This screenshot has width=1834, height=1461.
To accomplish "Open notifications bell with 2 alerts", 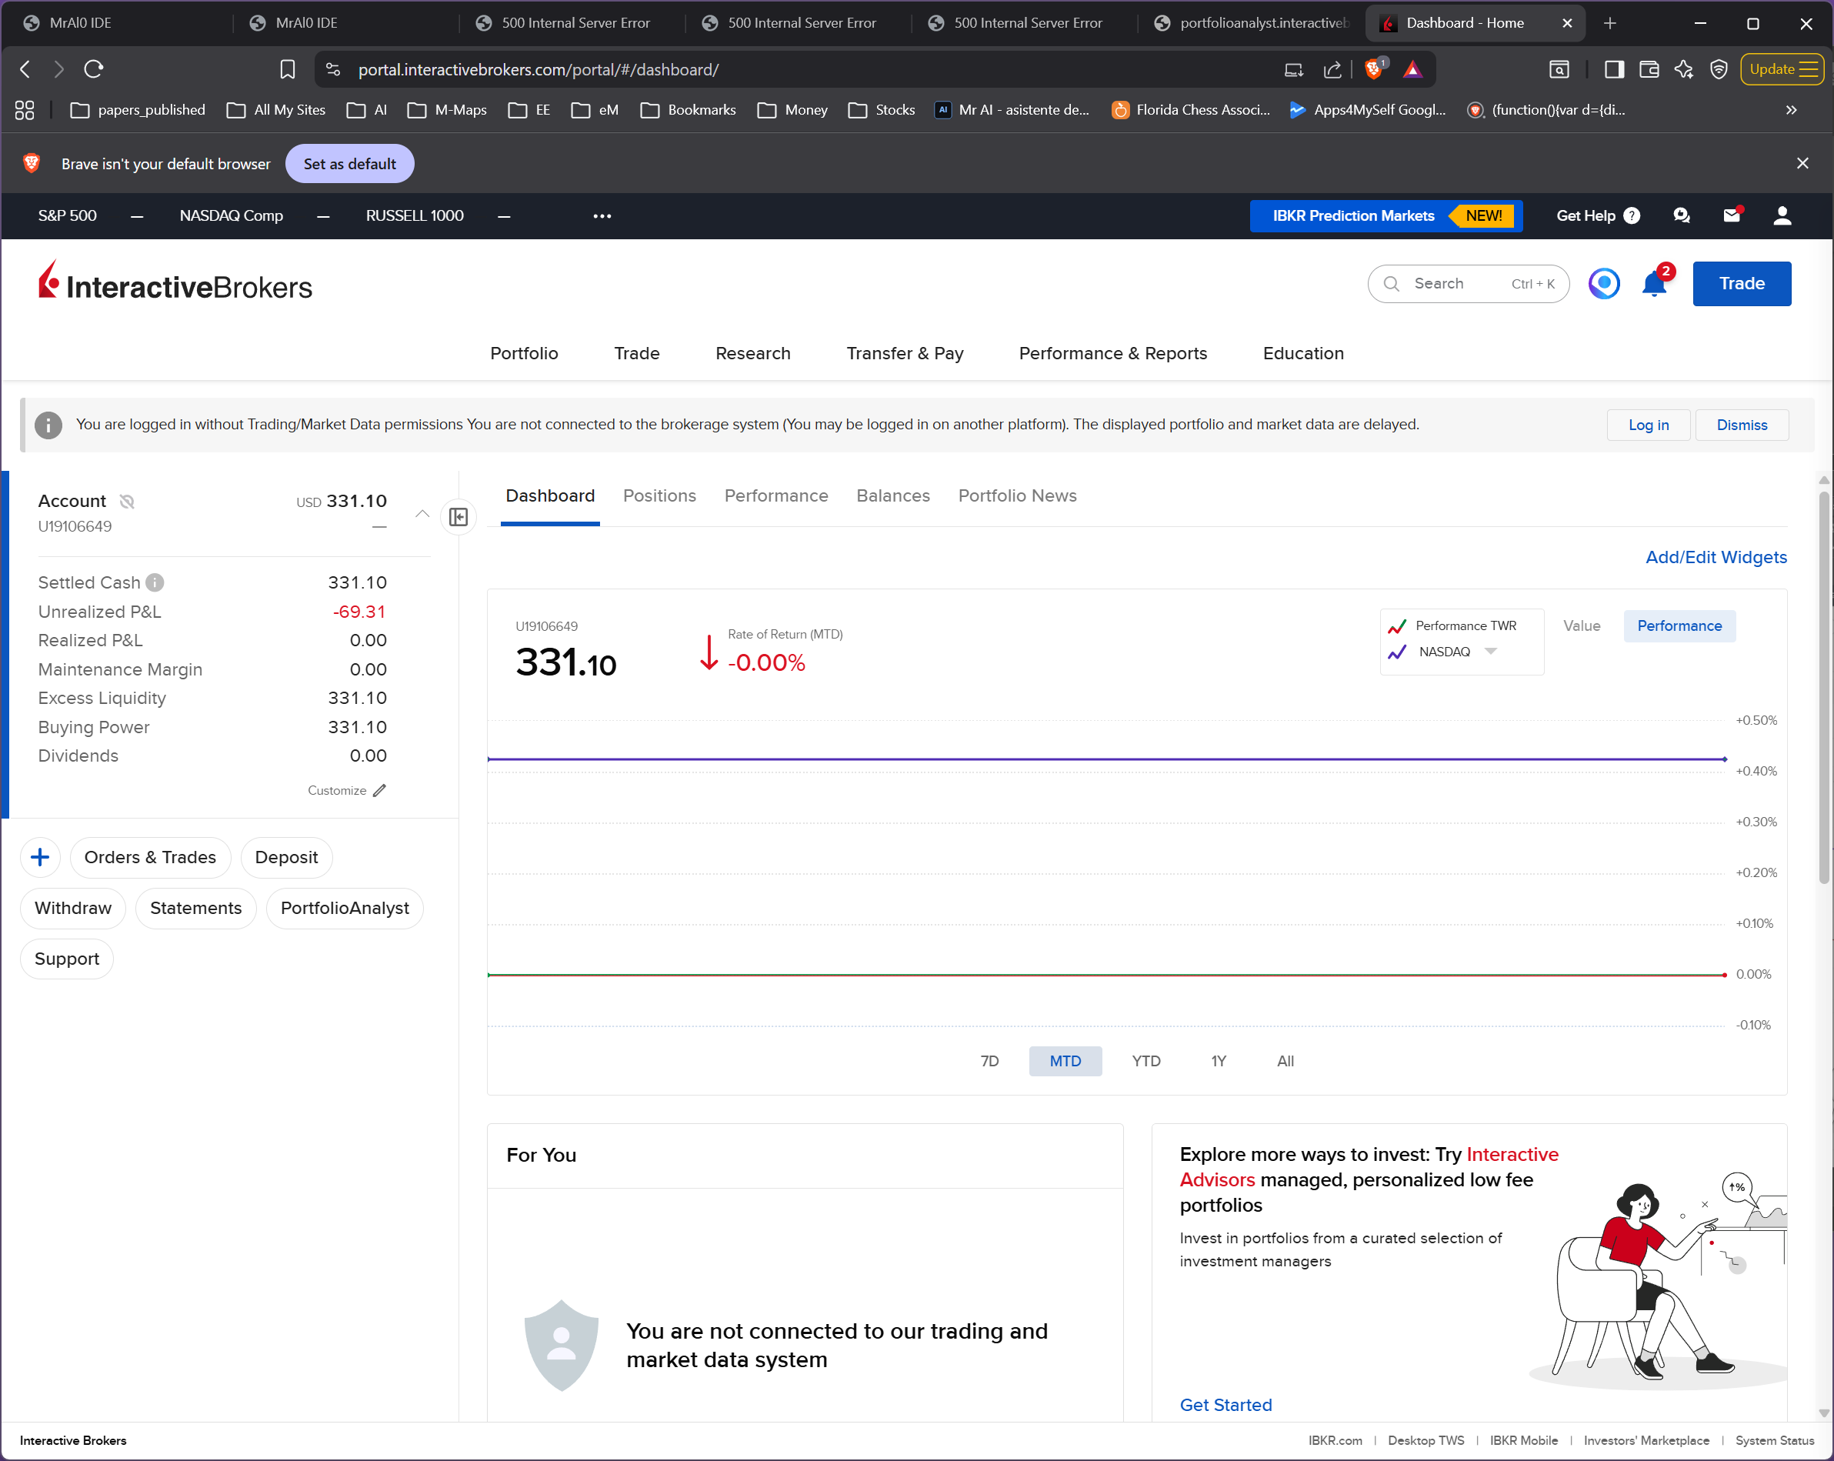I will point(1656,282).
